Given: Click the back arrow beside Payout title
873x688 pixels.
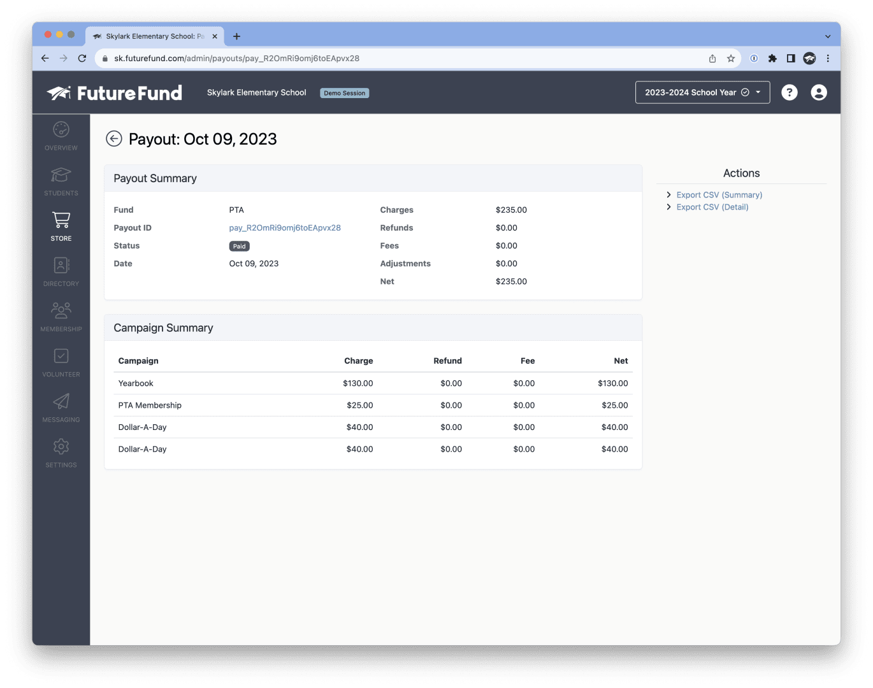Looking at the screenshot, I should (114, 139).
